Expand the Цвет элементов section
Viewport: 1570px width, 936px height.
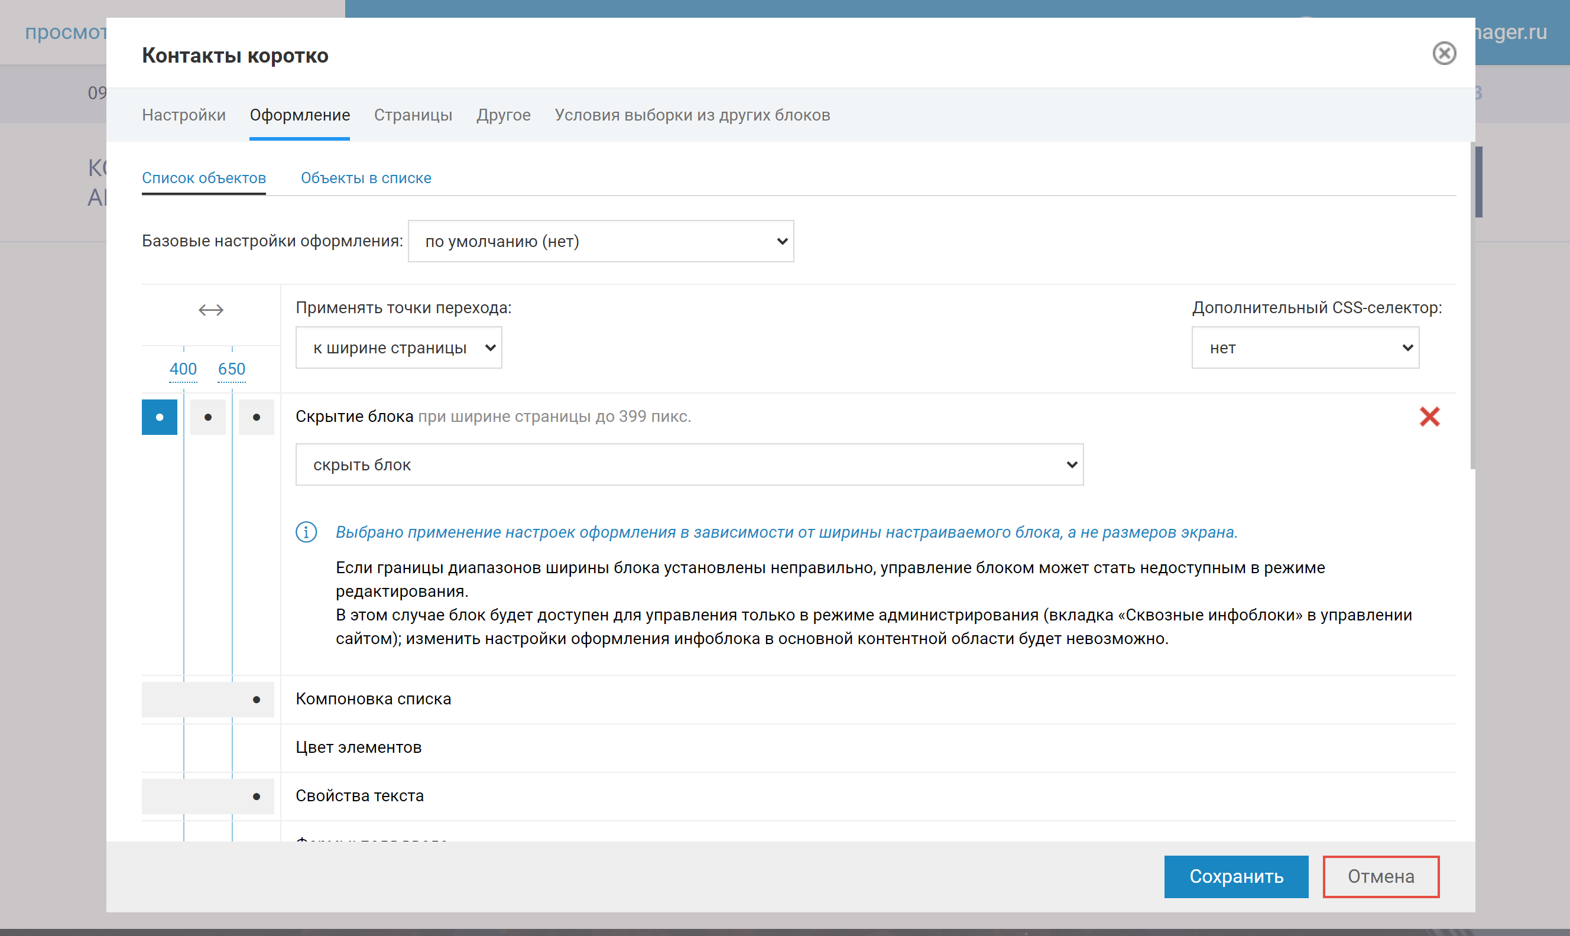[358, 747]
